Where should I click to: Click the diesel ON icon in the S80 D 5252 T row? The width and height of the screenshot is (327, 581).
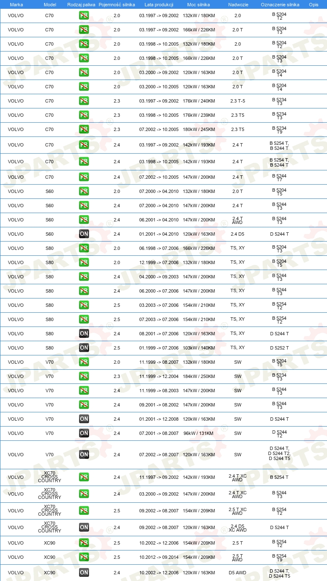tap(84, 348)
